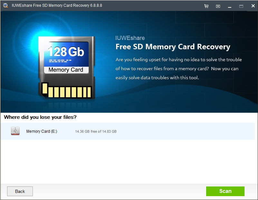Click the 128 Gb SD card illustration
Image resolution: width=258 pixels, height=200 pixels.
pos(66,67)
